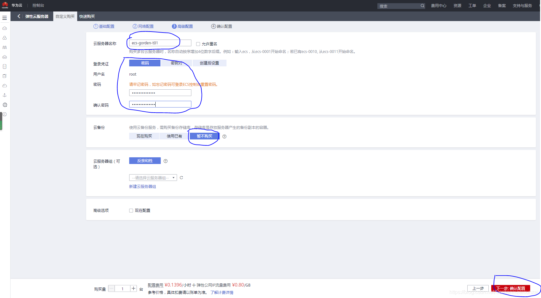Enable 现在配置 advanced options checkbox
This screenshot has height=298, width=541.
131,211
